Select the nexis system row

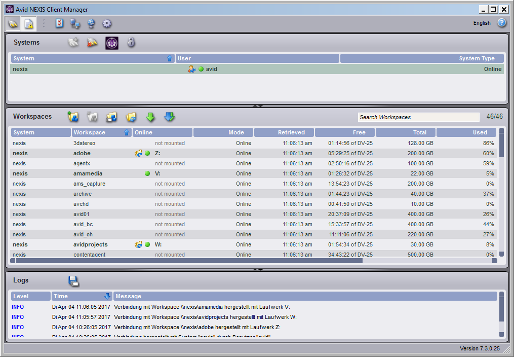[257, 69]
